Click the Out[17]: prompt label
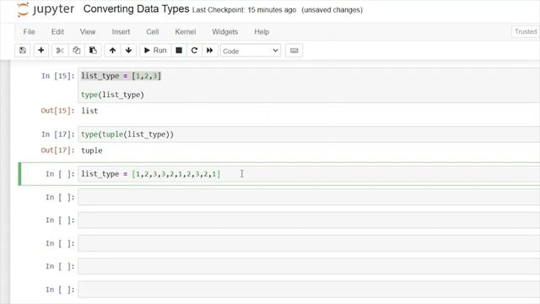 [57, 150]
